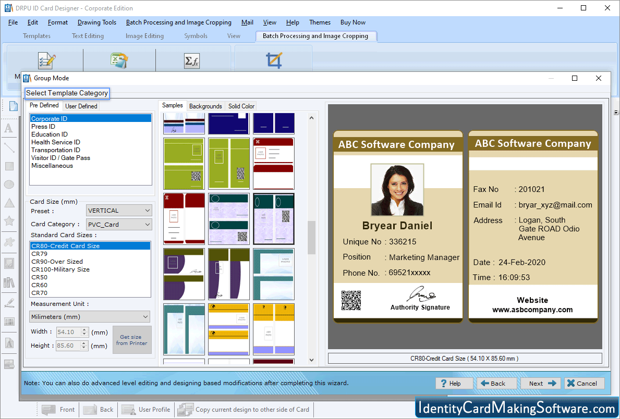Open the Measurement Unit dropdown
Image resolution: width=620 pixels, height=419 pixels.
89,316
